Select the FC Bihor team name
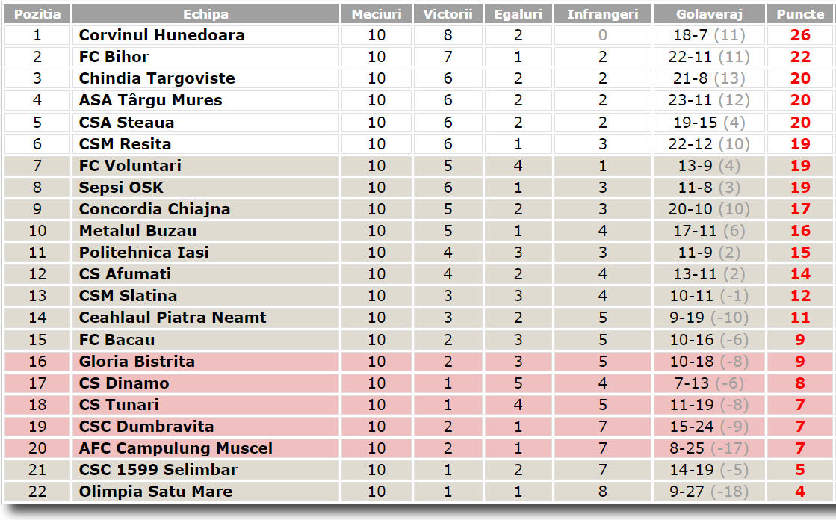Screen dimensions: 836x520 (x=114, y=57)
